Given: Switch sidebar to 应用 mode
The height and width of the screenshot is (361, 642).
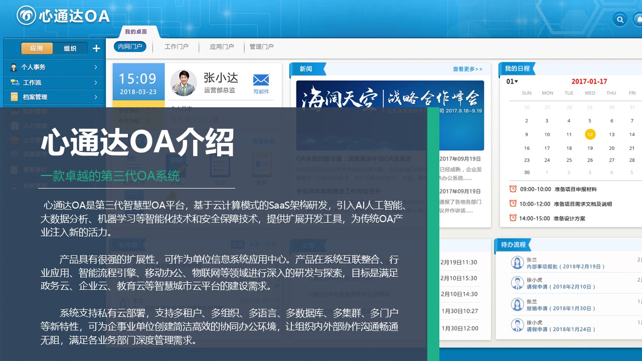Looking at the screenshot, I should (x=37, y=49).
